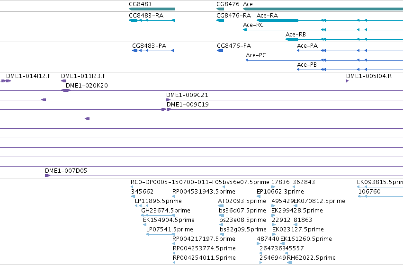
Task: Select the Ace-PB label
Action: point(306,65)
